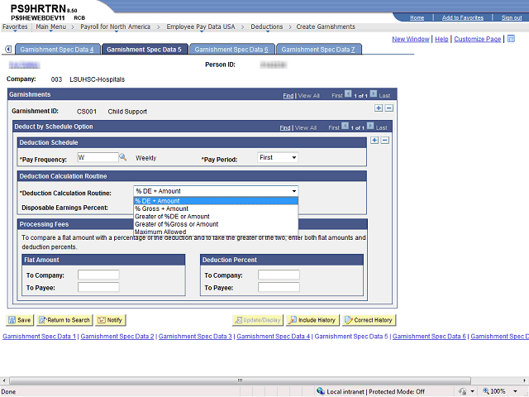Click the Return to Search button
Screen dimensions: 529x397
pos(64,320)
